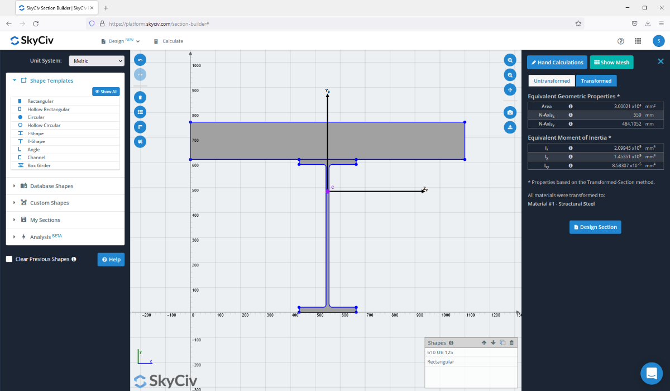
Task: Enable the Clear Previous Shapes checkbox
Action: [8, 259]
